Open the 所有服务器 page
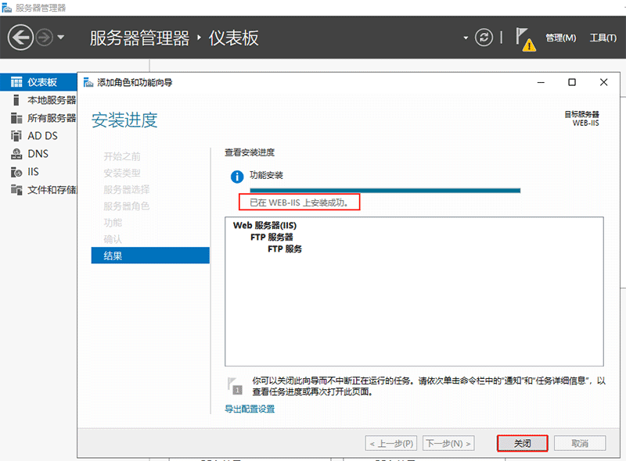This screenshot has height=461, width=626. 39,116
